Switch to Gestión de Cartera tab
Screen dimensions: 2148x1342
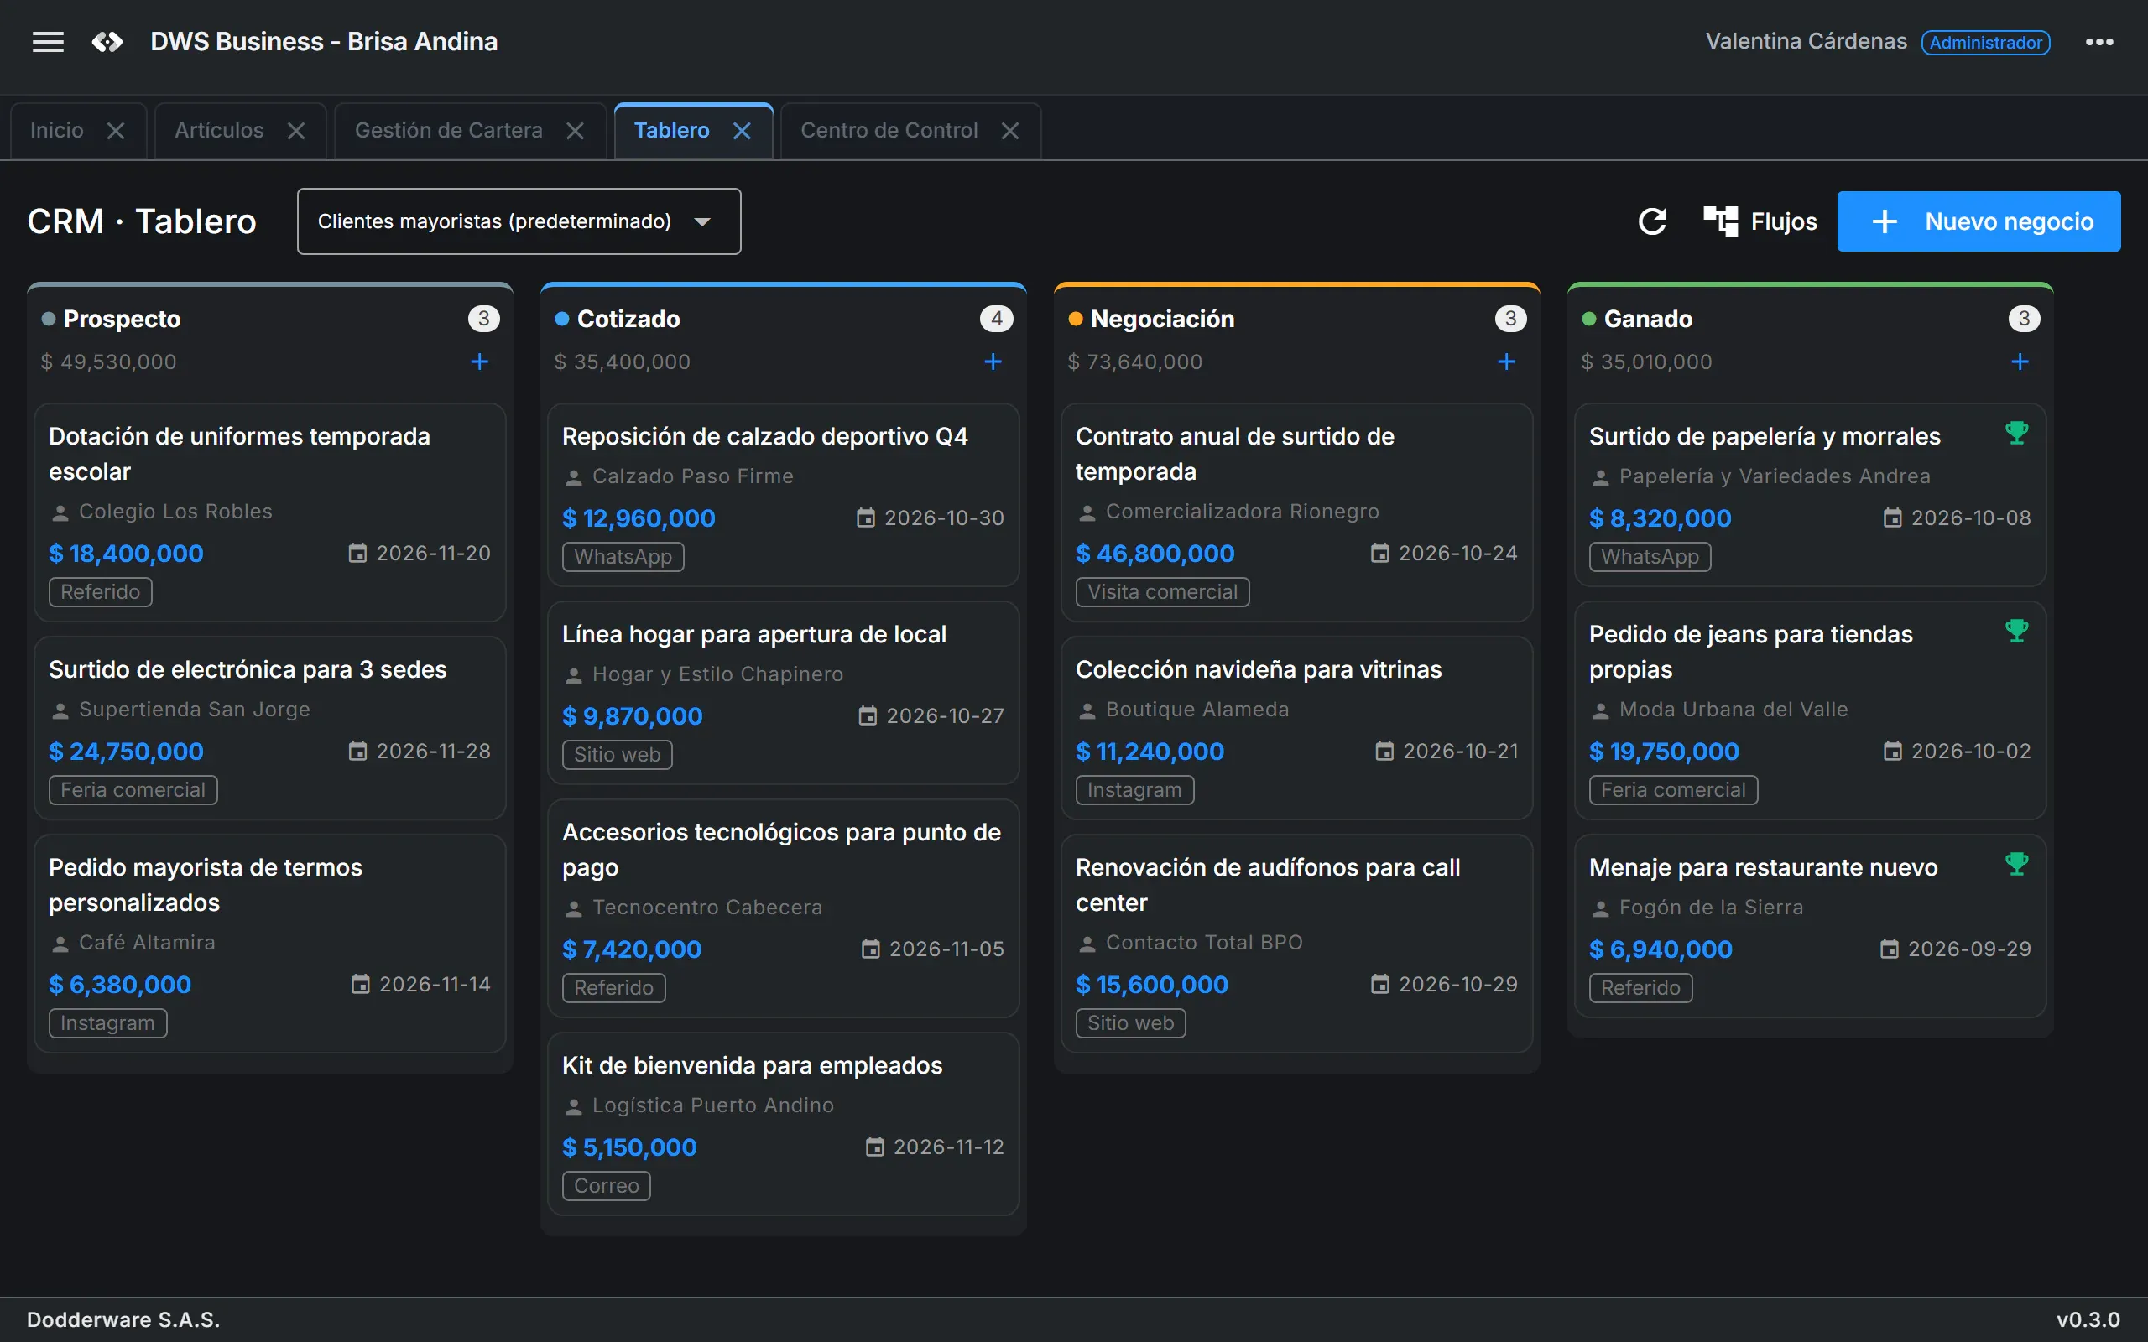(x=448, y=131)
